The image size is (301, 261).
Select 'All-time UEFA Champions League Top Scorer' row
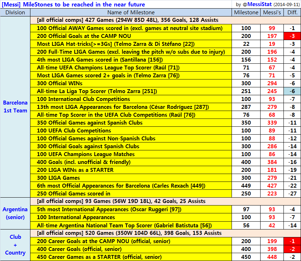[x=131, y=68]
